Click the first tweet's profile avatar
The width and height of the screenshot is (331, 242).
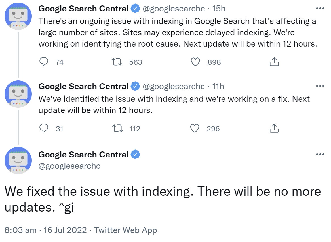click(x=18, y=16)
